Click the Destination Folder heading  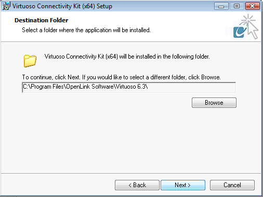tap(42, 20)
